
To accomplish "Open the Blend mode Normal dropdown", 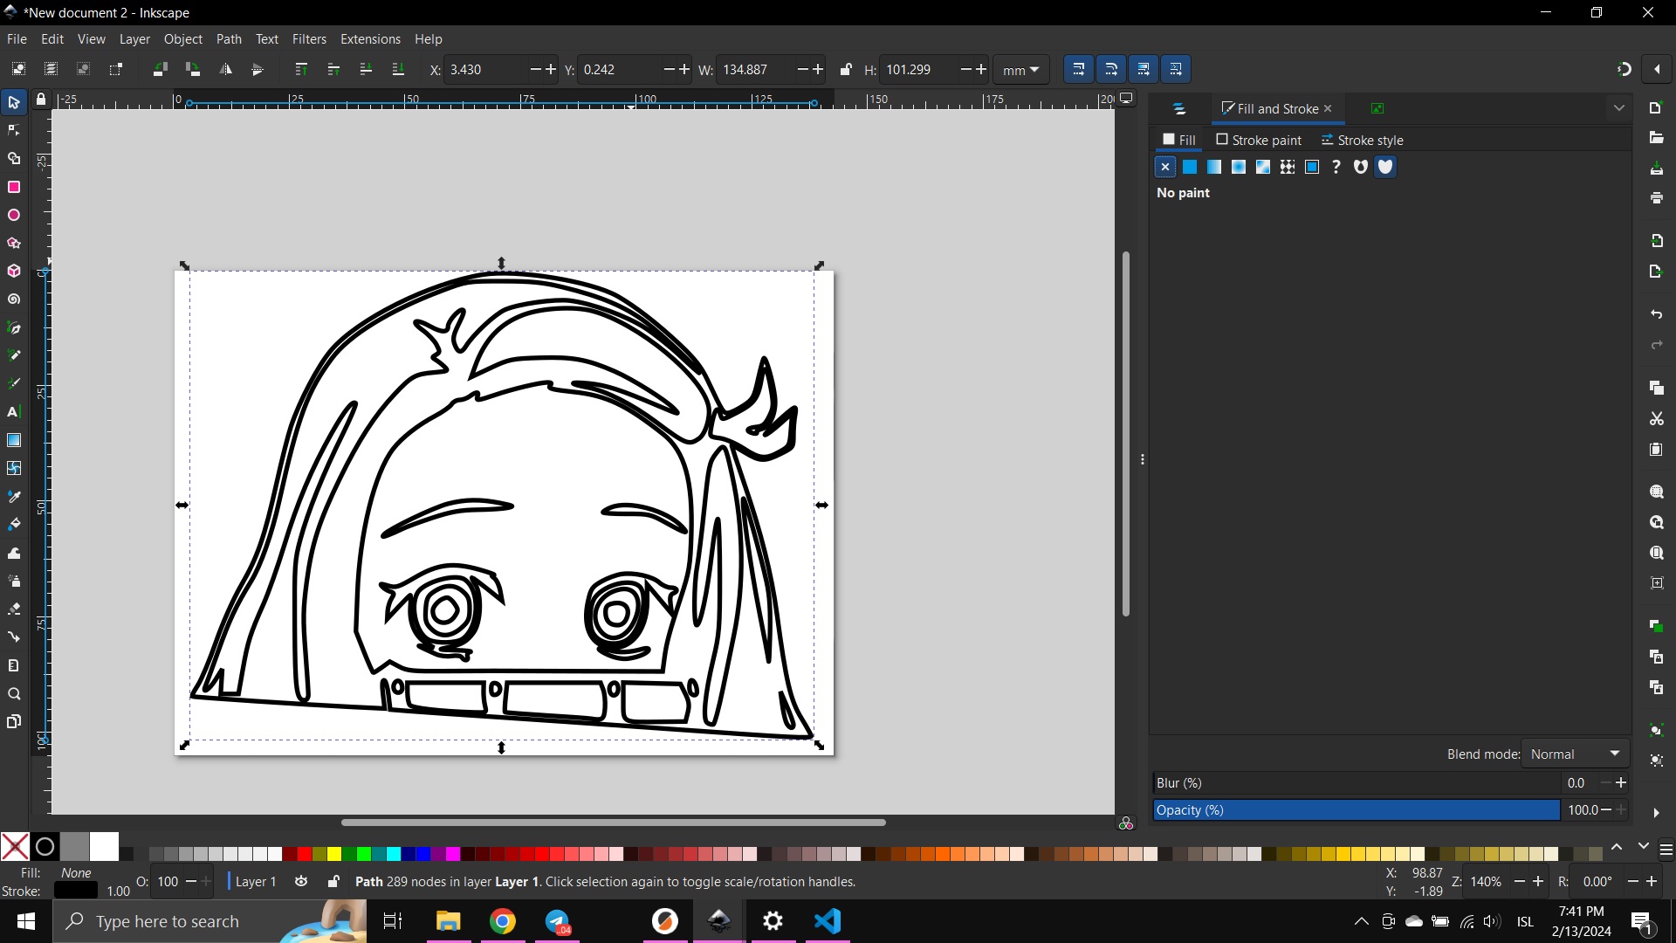I will (1575, 754).
